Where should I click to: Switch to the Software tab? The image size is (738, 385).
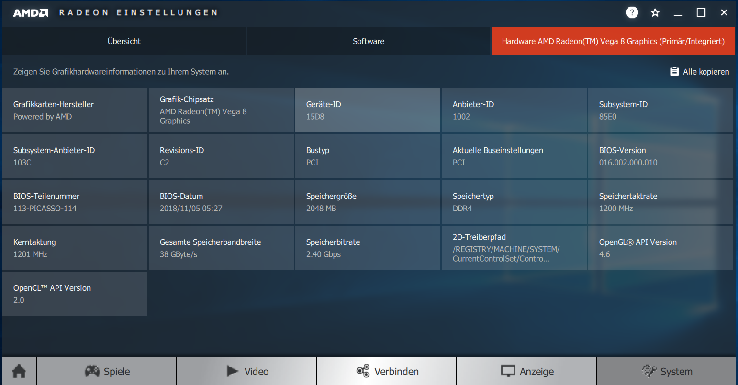[369, 41]
